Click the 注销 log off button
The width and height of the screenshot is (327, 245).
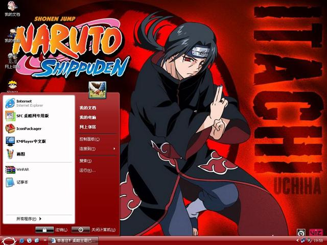51,230
